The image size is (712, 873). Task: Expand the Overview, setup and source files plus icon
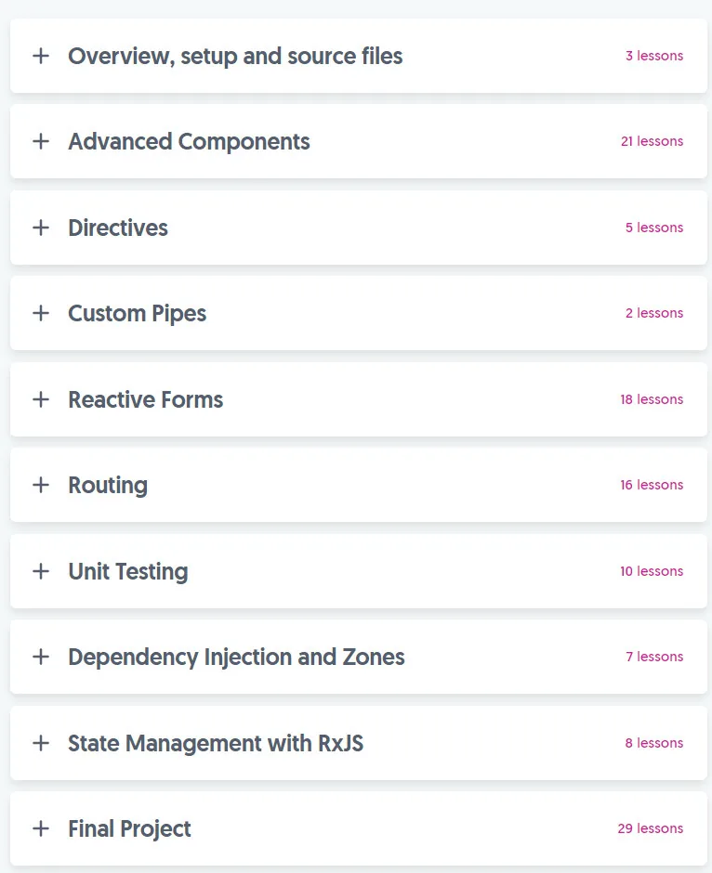click(41, 56)
